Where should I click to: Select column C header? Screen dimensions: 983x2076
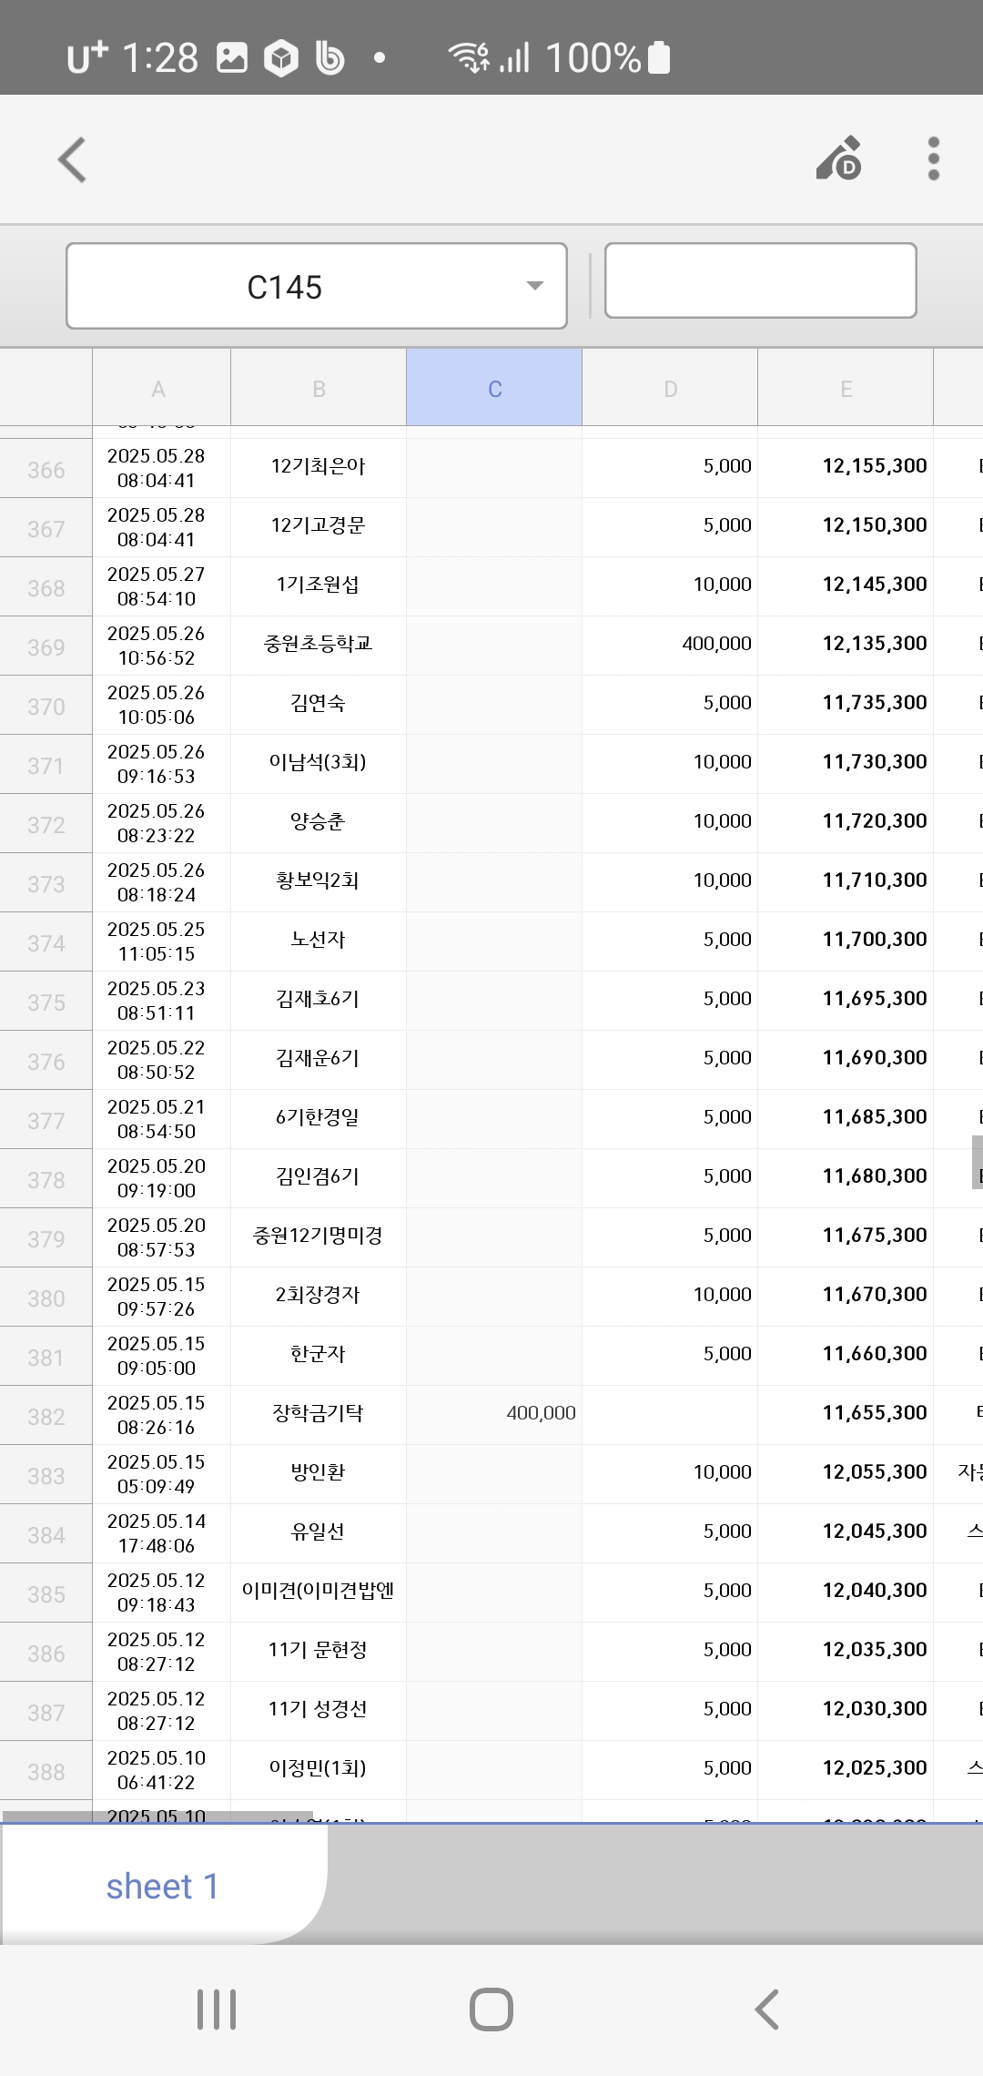pyautogui.click(x=494, y=389)
